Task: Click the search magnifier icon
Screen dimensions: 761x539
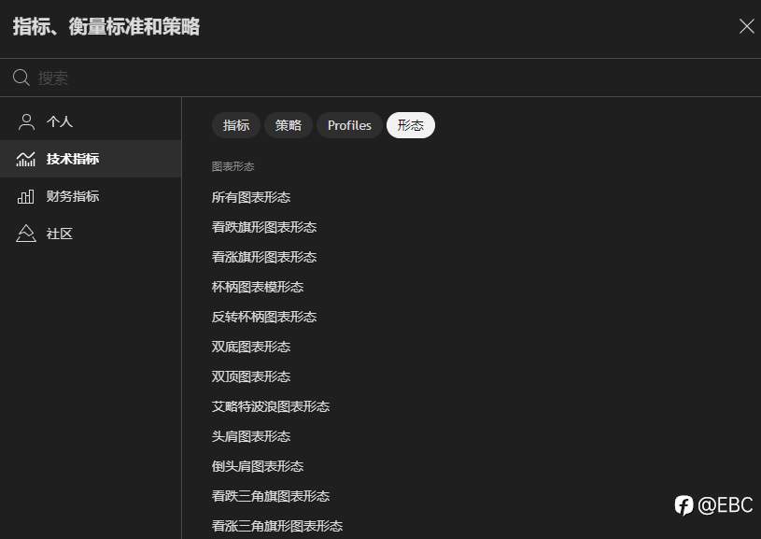Action: pyautogui.click(x=21, y=78)
